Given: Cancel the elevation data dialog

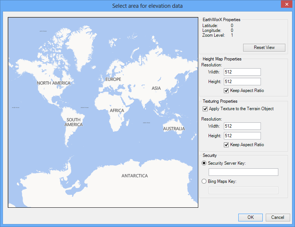Looking at the screenshot, I should (x=278, y=217).
